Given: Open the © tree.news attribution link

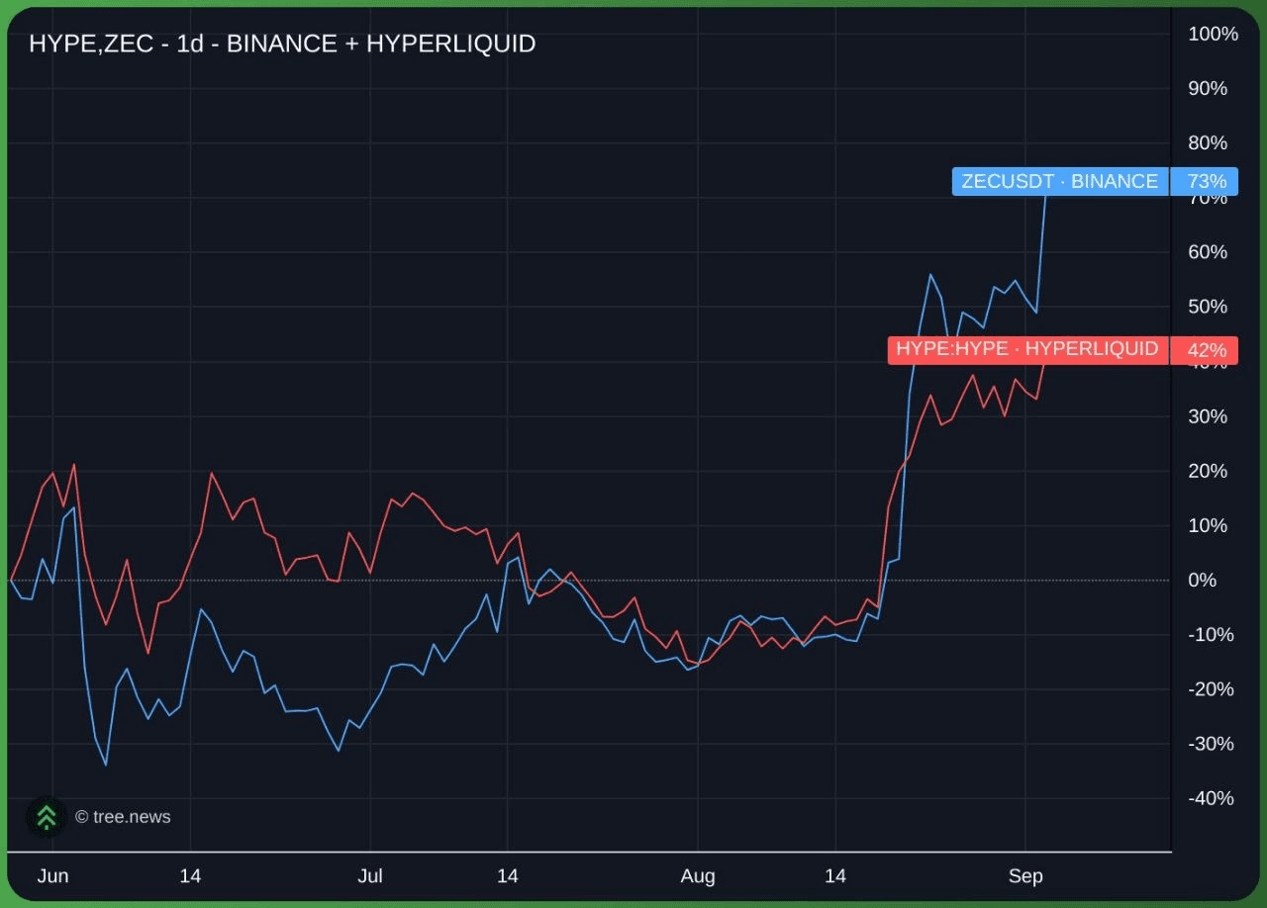Looking at the screenshot, I should [123, 817].
